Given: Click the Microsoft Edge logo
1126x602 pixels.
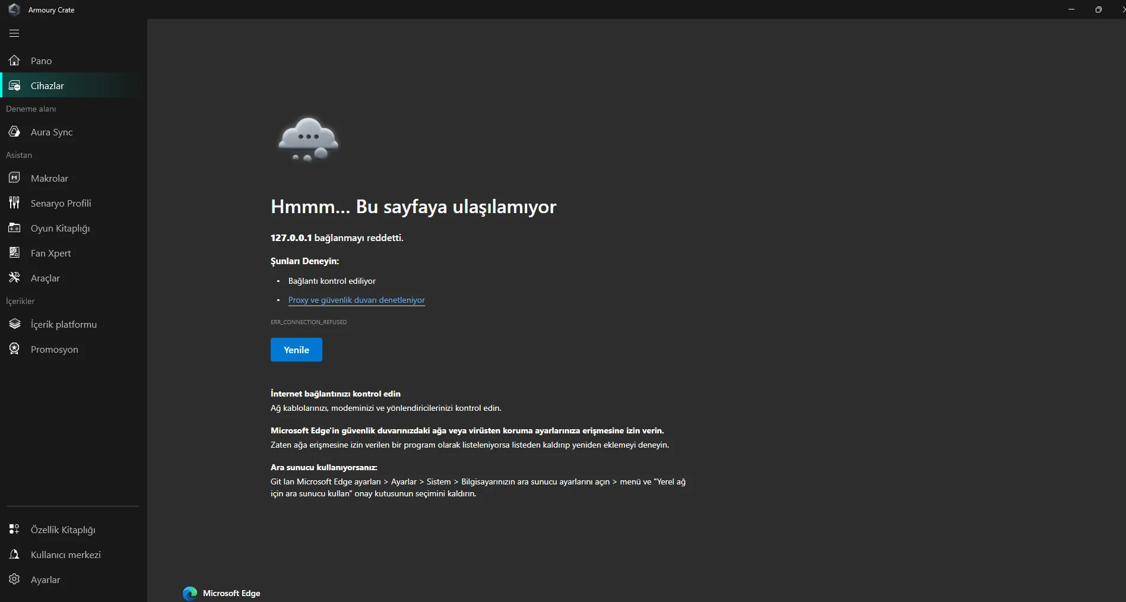Looking at the screenshot, I should coord(189,593).
